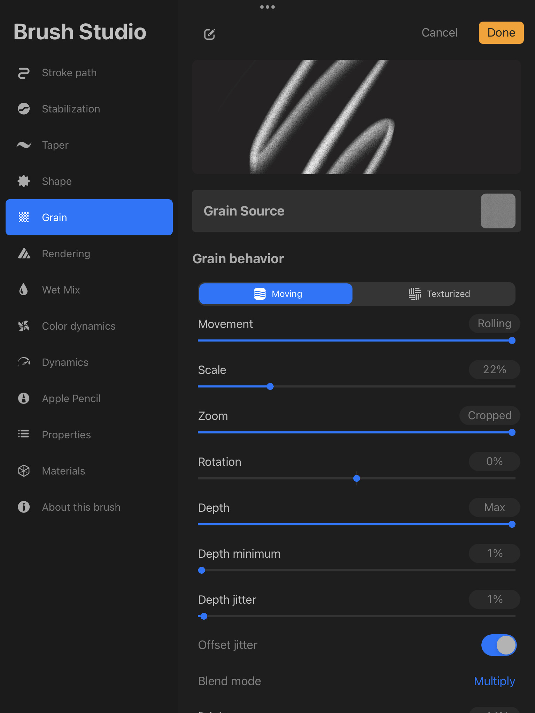Open the three-dot menu at top
Viewport: 535px width, 713px height.
[267, 7]
